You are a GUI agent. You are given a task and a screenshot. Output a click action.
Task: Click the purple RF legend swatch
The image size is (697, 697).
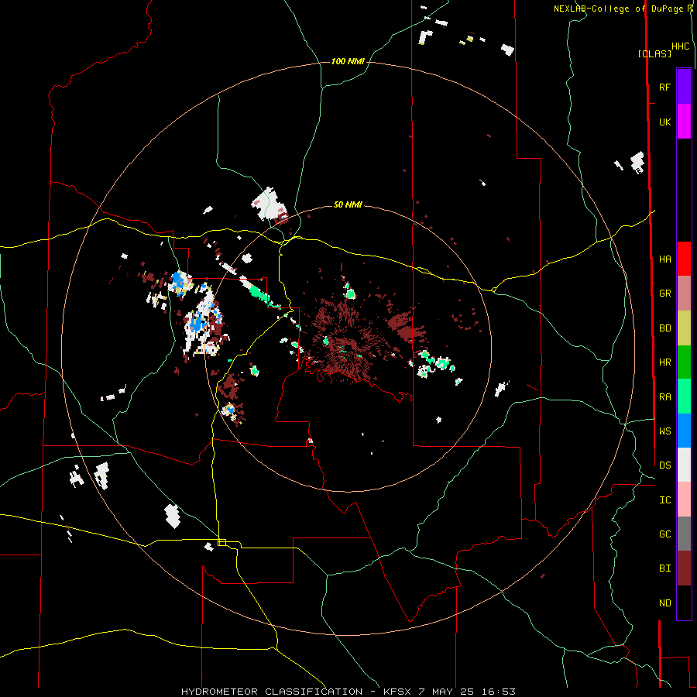684,87
